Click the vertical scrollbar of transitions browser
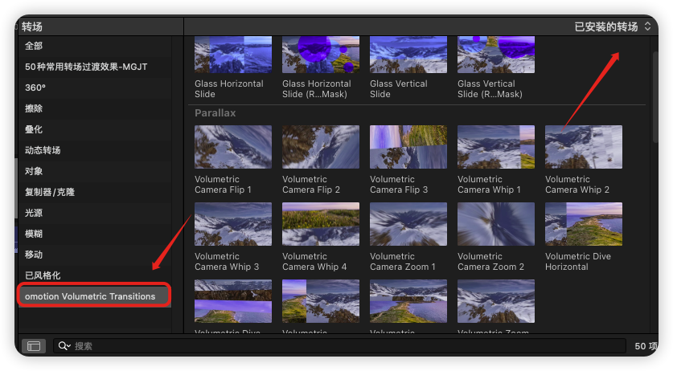This screenshot has width=673, height=371. 655,97
